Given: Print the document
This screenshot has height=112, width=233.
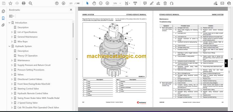Looking at the screenshot, I should point(24,3).
